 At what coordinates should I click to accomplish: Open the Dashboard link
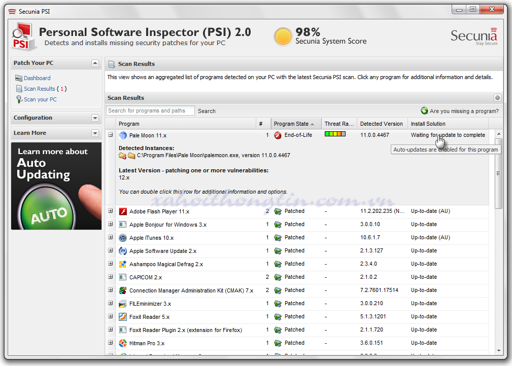click(37, 78)
